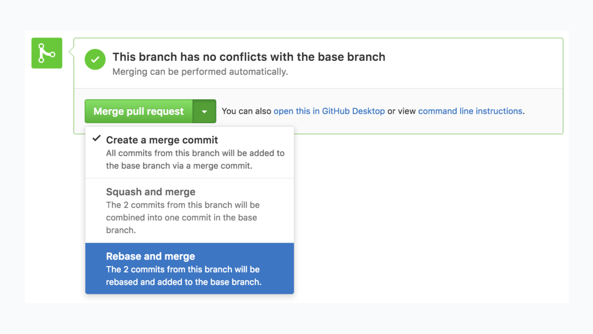The width and height of the screenshot is (593, 334).
Task: Click the circular success badge beside the heading
Action: [95, 59]
